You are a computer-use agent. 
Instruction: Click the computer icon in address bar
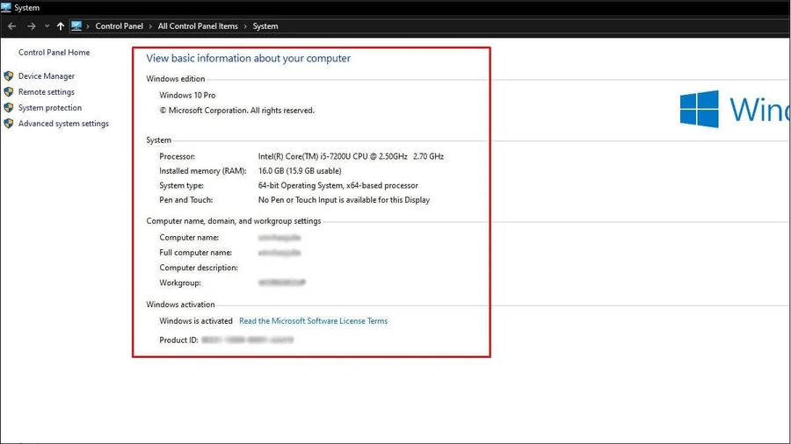[x=76, y=26]
